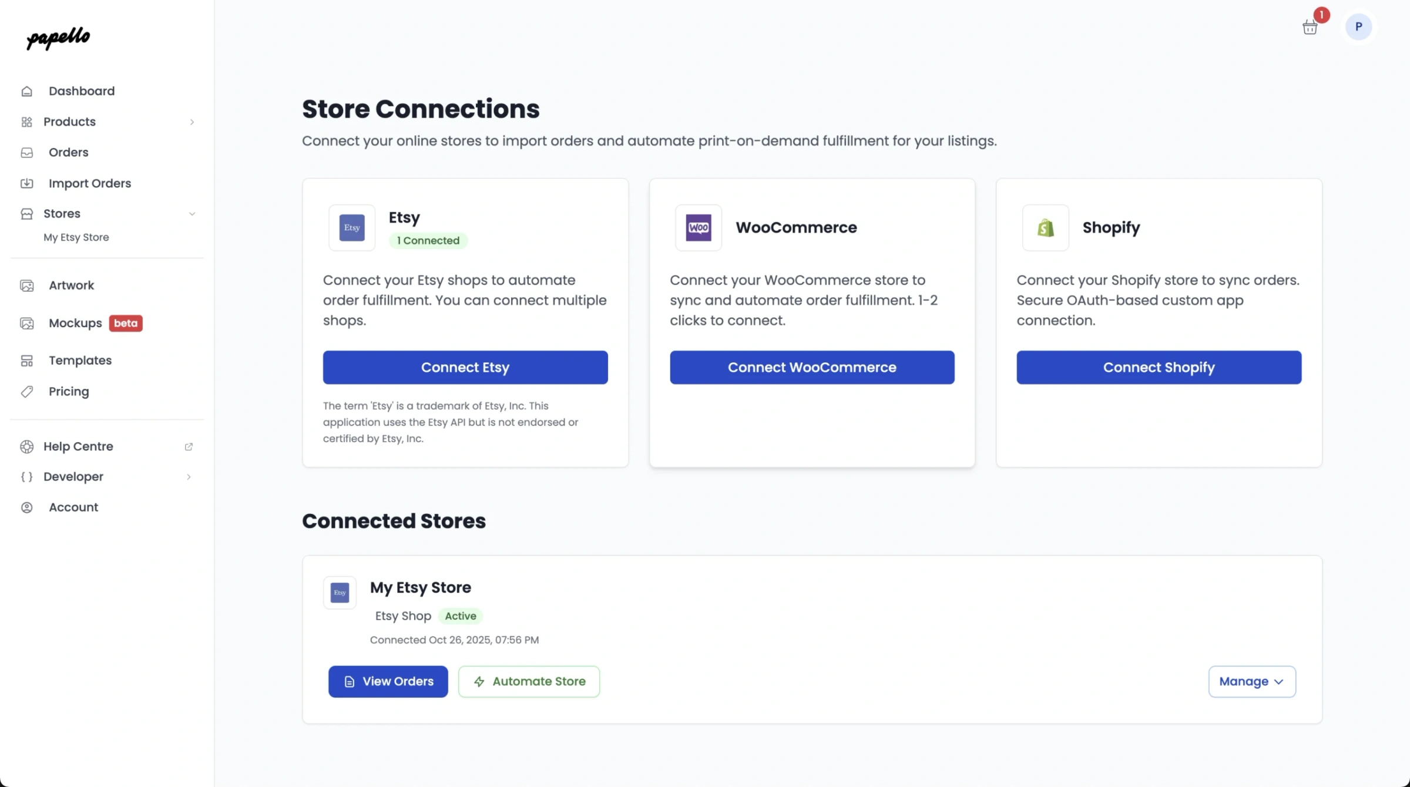This screenshot has height=787, width=1410.
Task: Open the Manage dropdown for My Etsy Store
Action: click(1252, 681)
